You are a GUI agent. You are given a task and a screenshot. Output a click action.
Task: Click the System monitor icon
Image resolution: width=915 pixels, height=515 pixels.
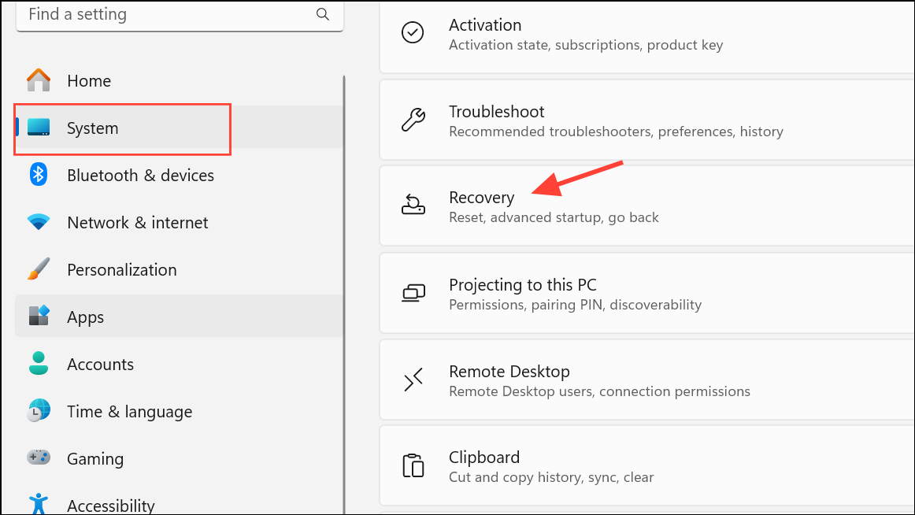click(x=38, y=128)
